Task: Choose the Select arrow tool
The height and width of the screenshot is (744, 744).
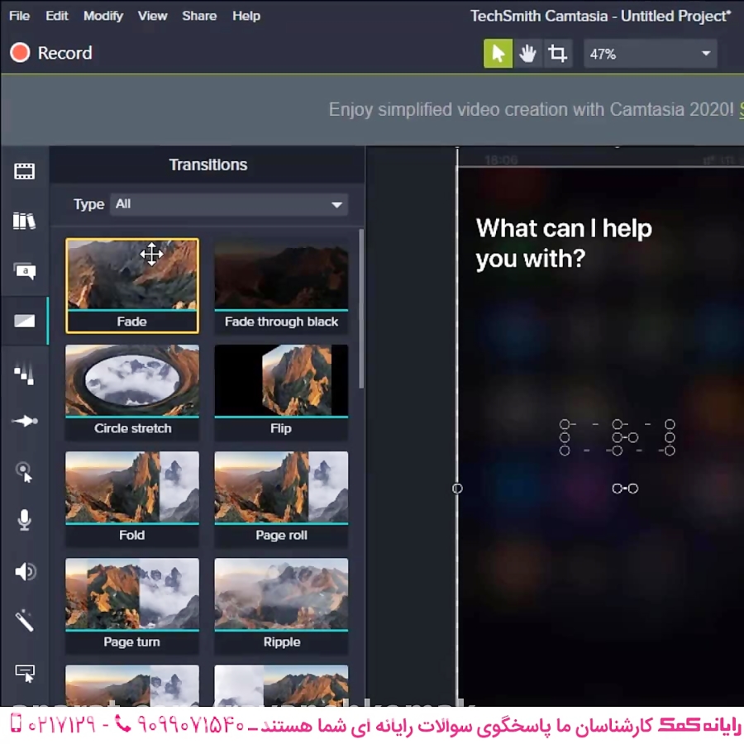Action: click(498, 54)
